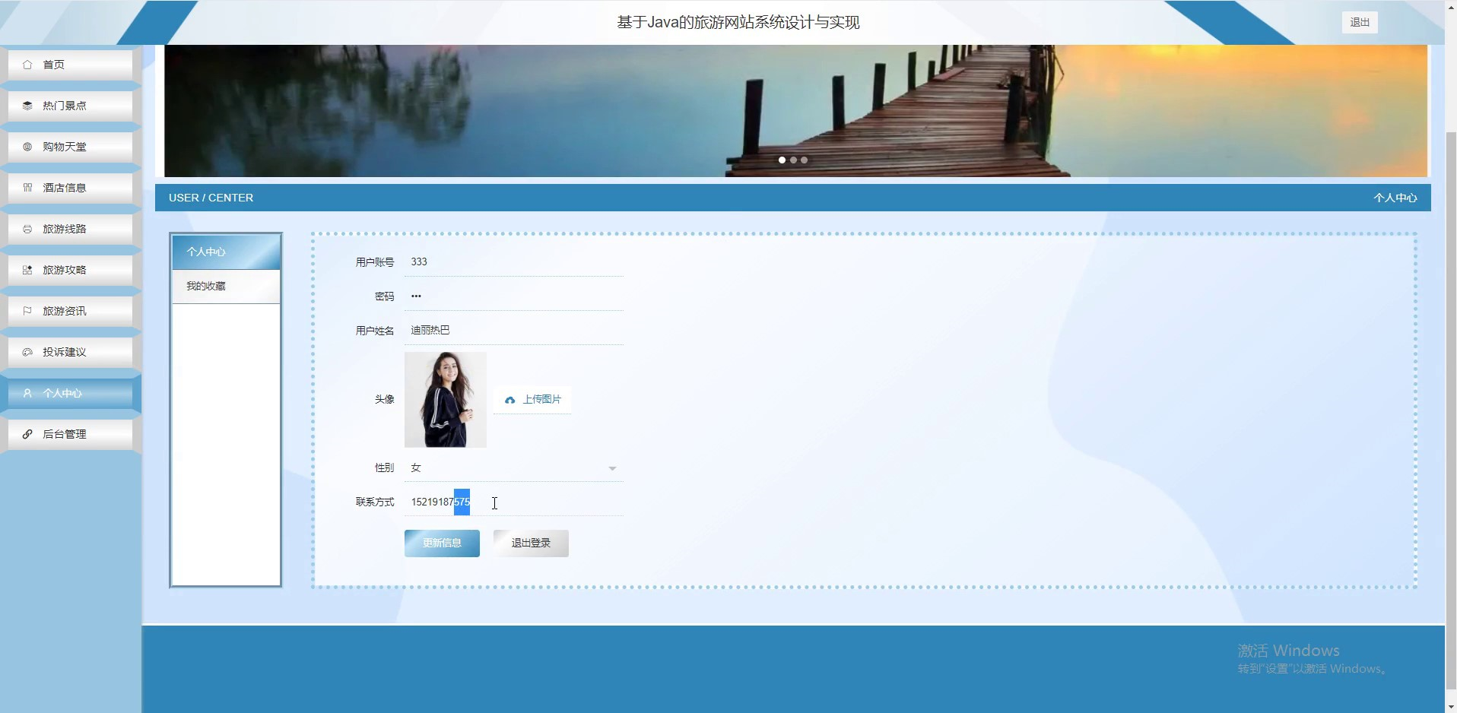The image size is (1457, 713).
Task: Click the USER / CENTER heading
Action: 211,198
